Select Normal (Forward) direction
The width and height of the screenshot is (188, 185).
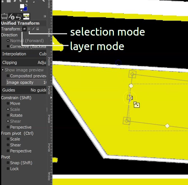tap(25, 41)
